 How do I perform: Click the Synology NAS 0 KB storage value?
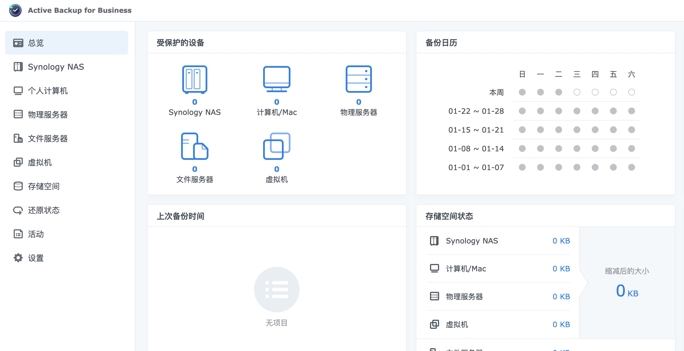click(561, 241)
